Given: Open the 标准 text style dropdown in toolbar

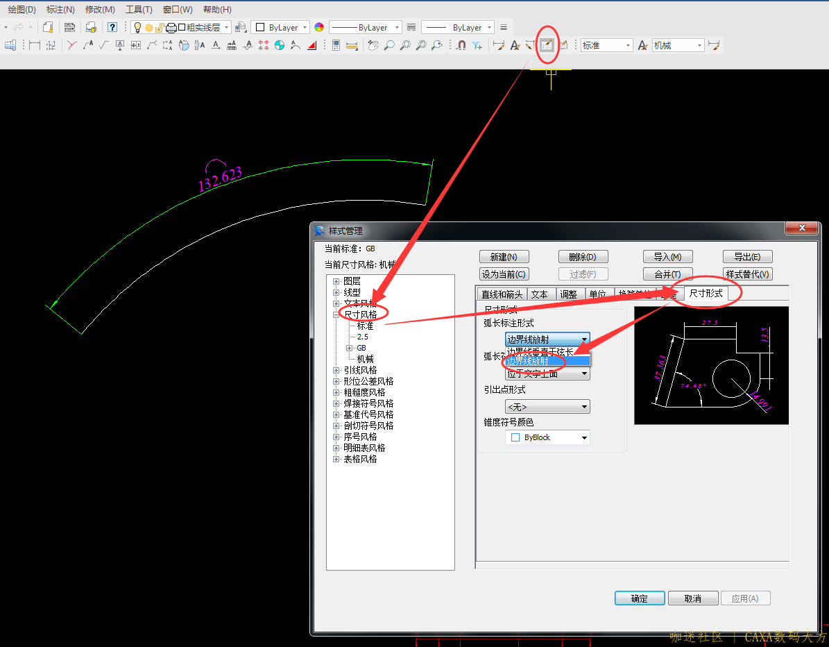Looking at the screenshot, I should pos(607,46).
